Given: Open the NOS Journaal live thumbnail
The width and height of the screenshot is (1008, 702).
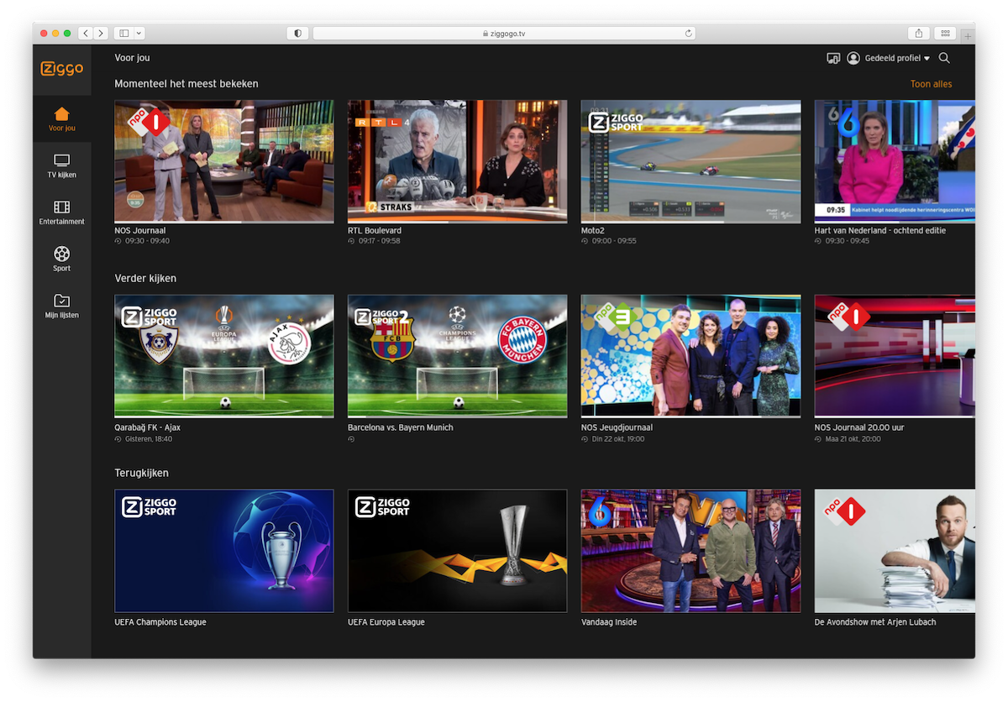Looking at the screenshot, I should (223, 161).
